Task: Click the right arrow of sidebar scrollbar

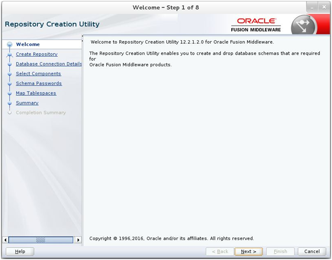Action: (78, 240)
